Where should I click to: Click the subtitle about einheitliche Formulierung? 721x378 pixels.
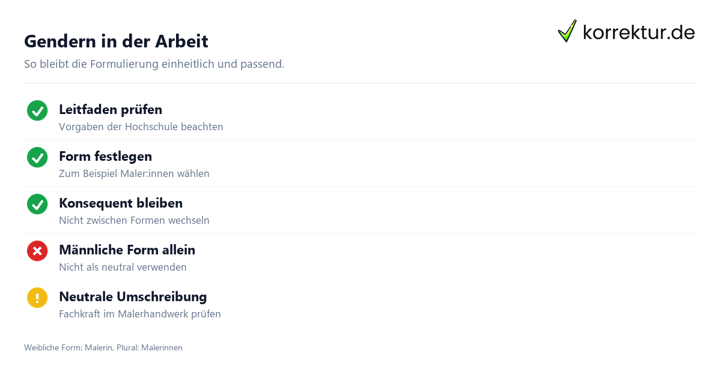pyautogui.click(x=154, y=64)
